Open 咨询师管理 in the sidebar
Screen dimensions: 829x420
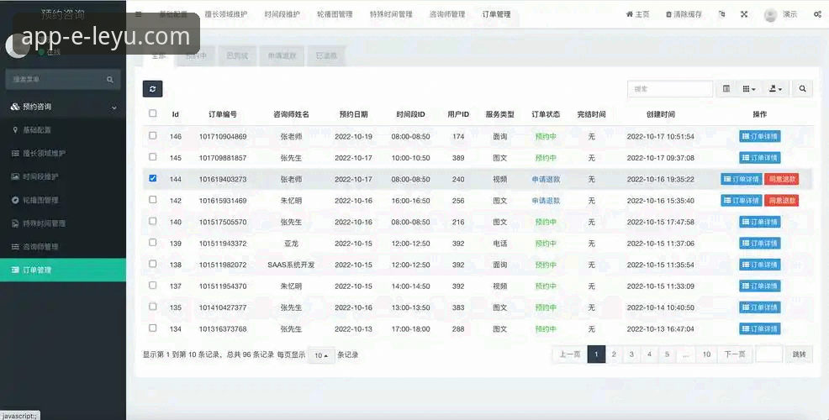click(x=40, y=246)
